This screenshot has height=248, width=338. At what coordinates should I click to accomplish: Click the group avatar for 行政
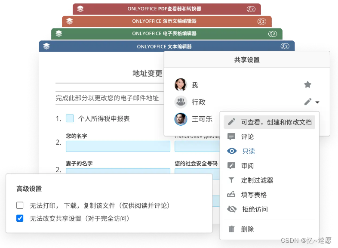(181, 102)
